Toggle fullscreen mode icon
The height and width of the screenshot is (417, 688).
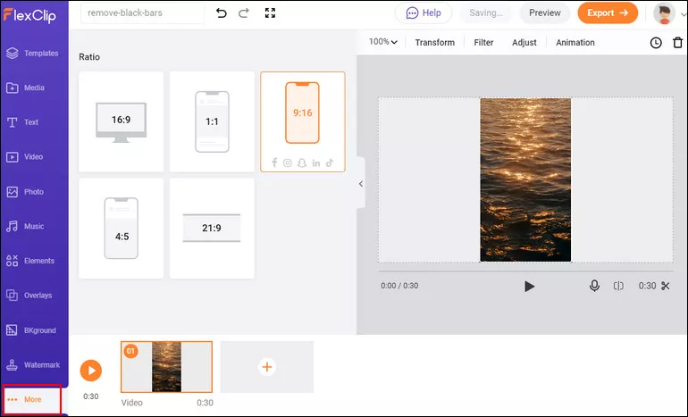point(270,13)
